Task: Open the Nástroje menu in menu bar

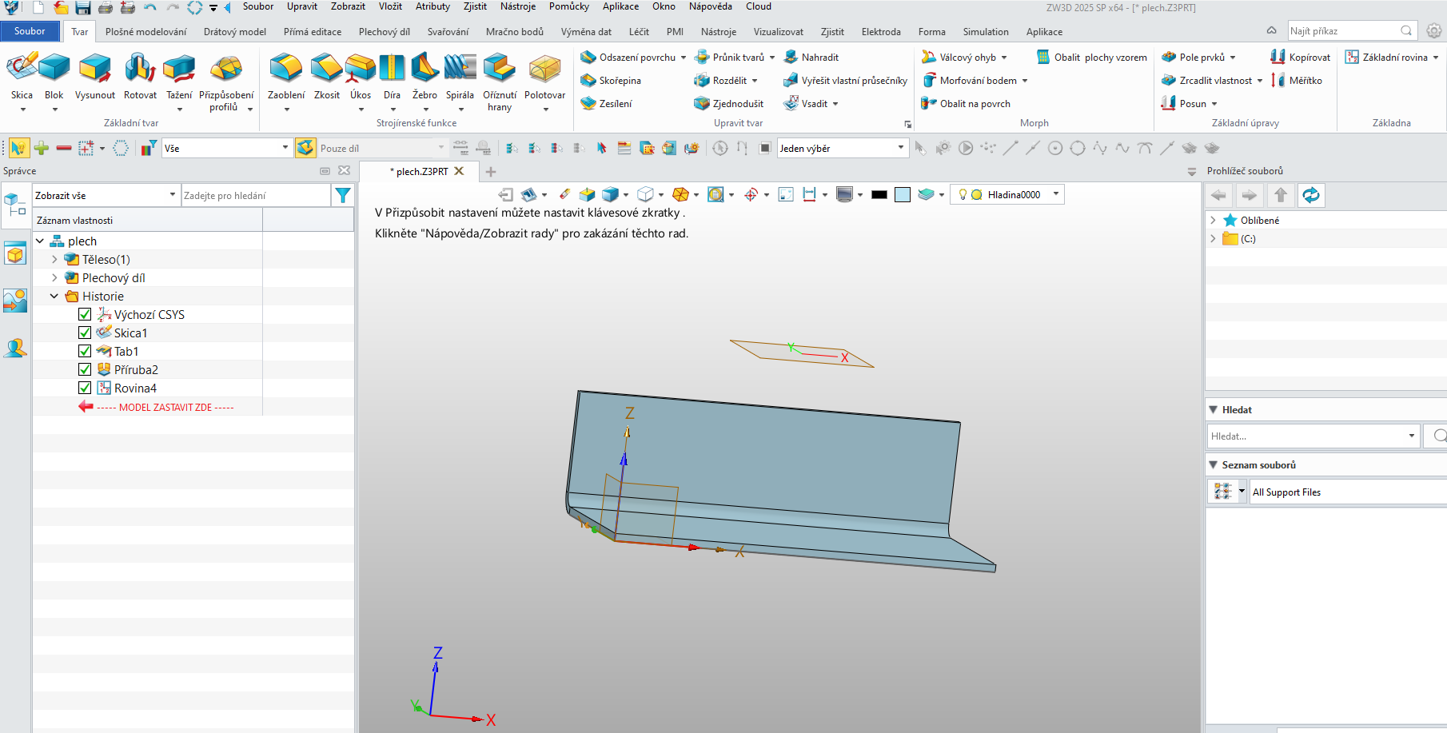Action: point(518,6)
